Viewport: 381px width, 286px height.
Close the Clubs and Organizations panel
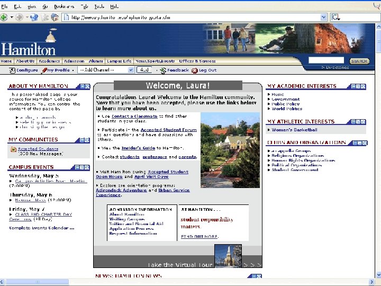(365, 143)
